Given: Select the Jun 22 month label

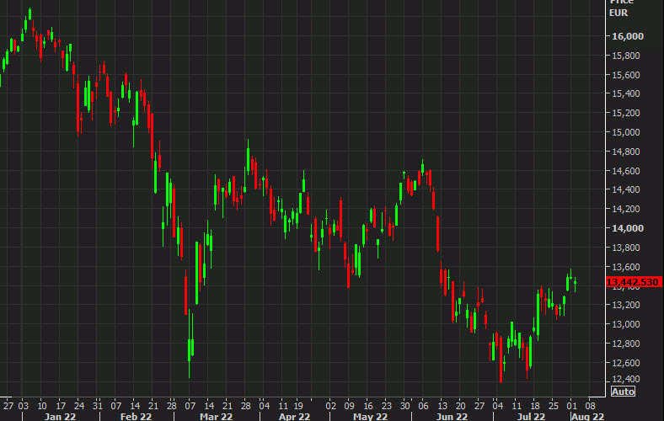Looking at the screenshot, I should pos(452,417).
